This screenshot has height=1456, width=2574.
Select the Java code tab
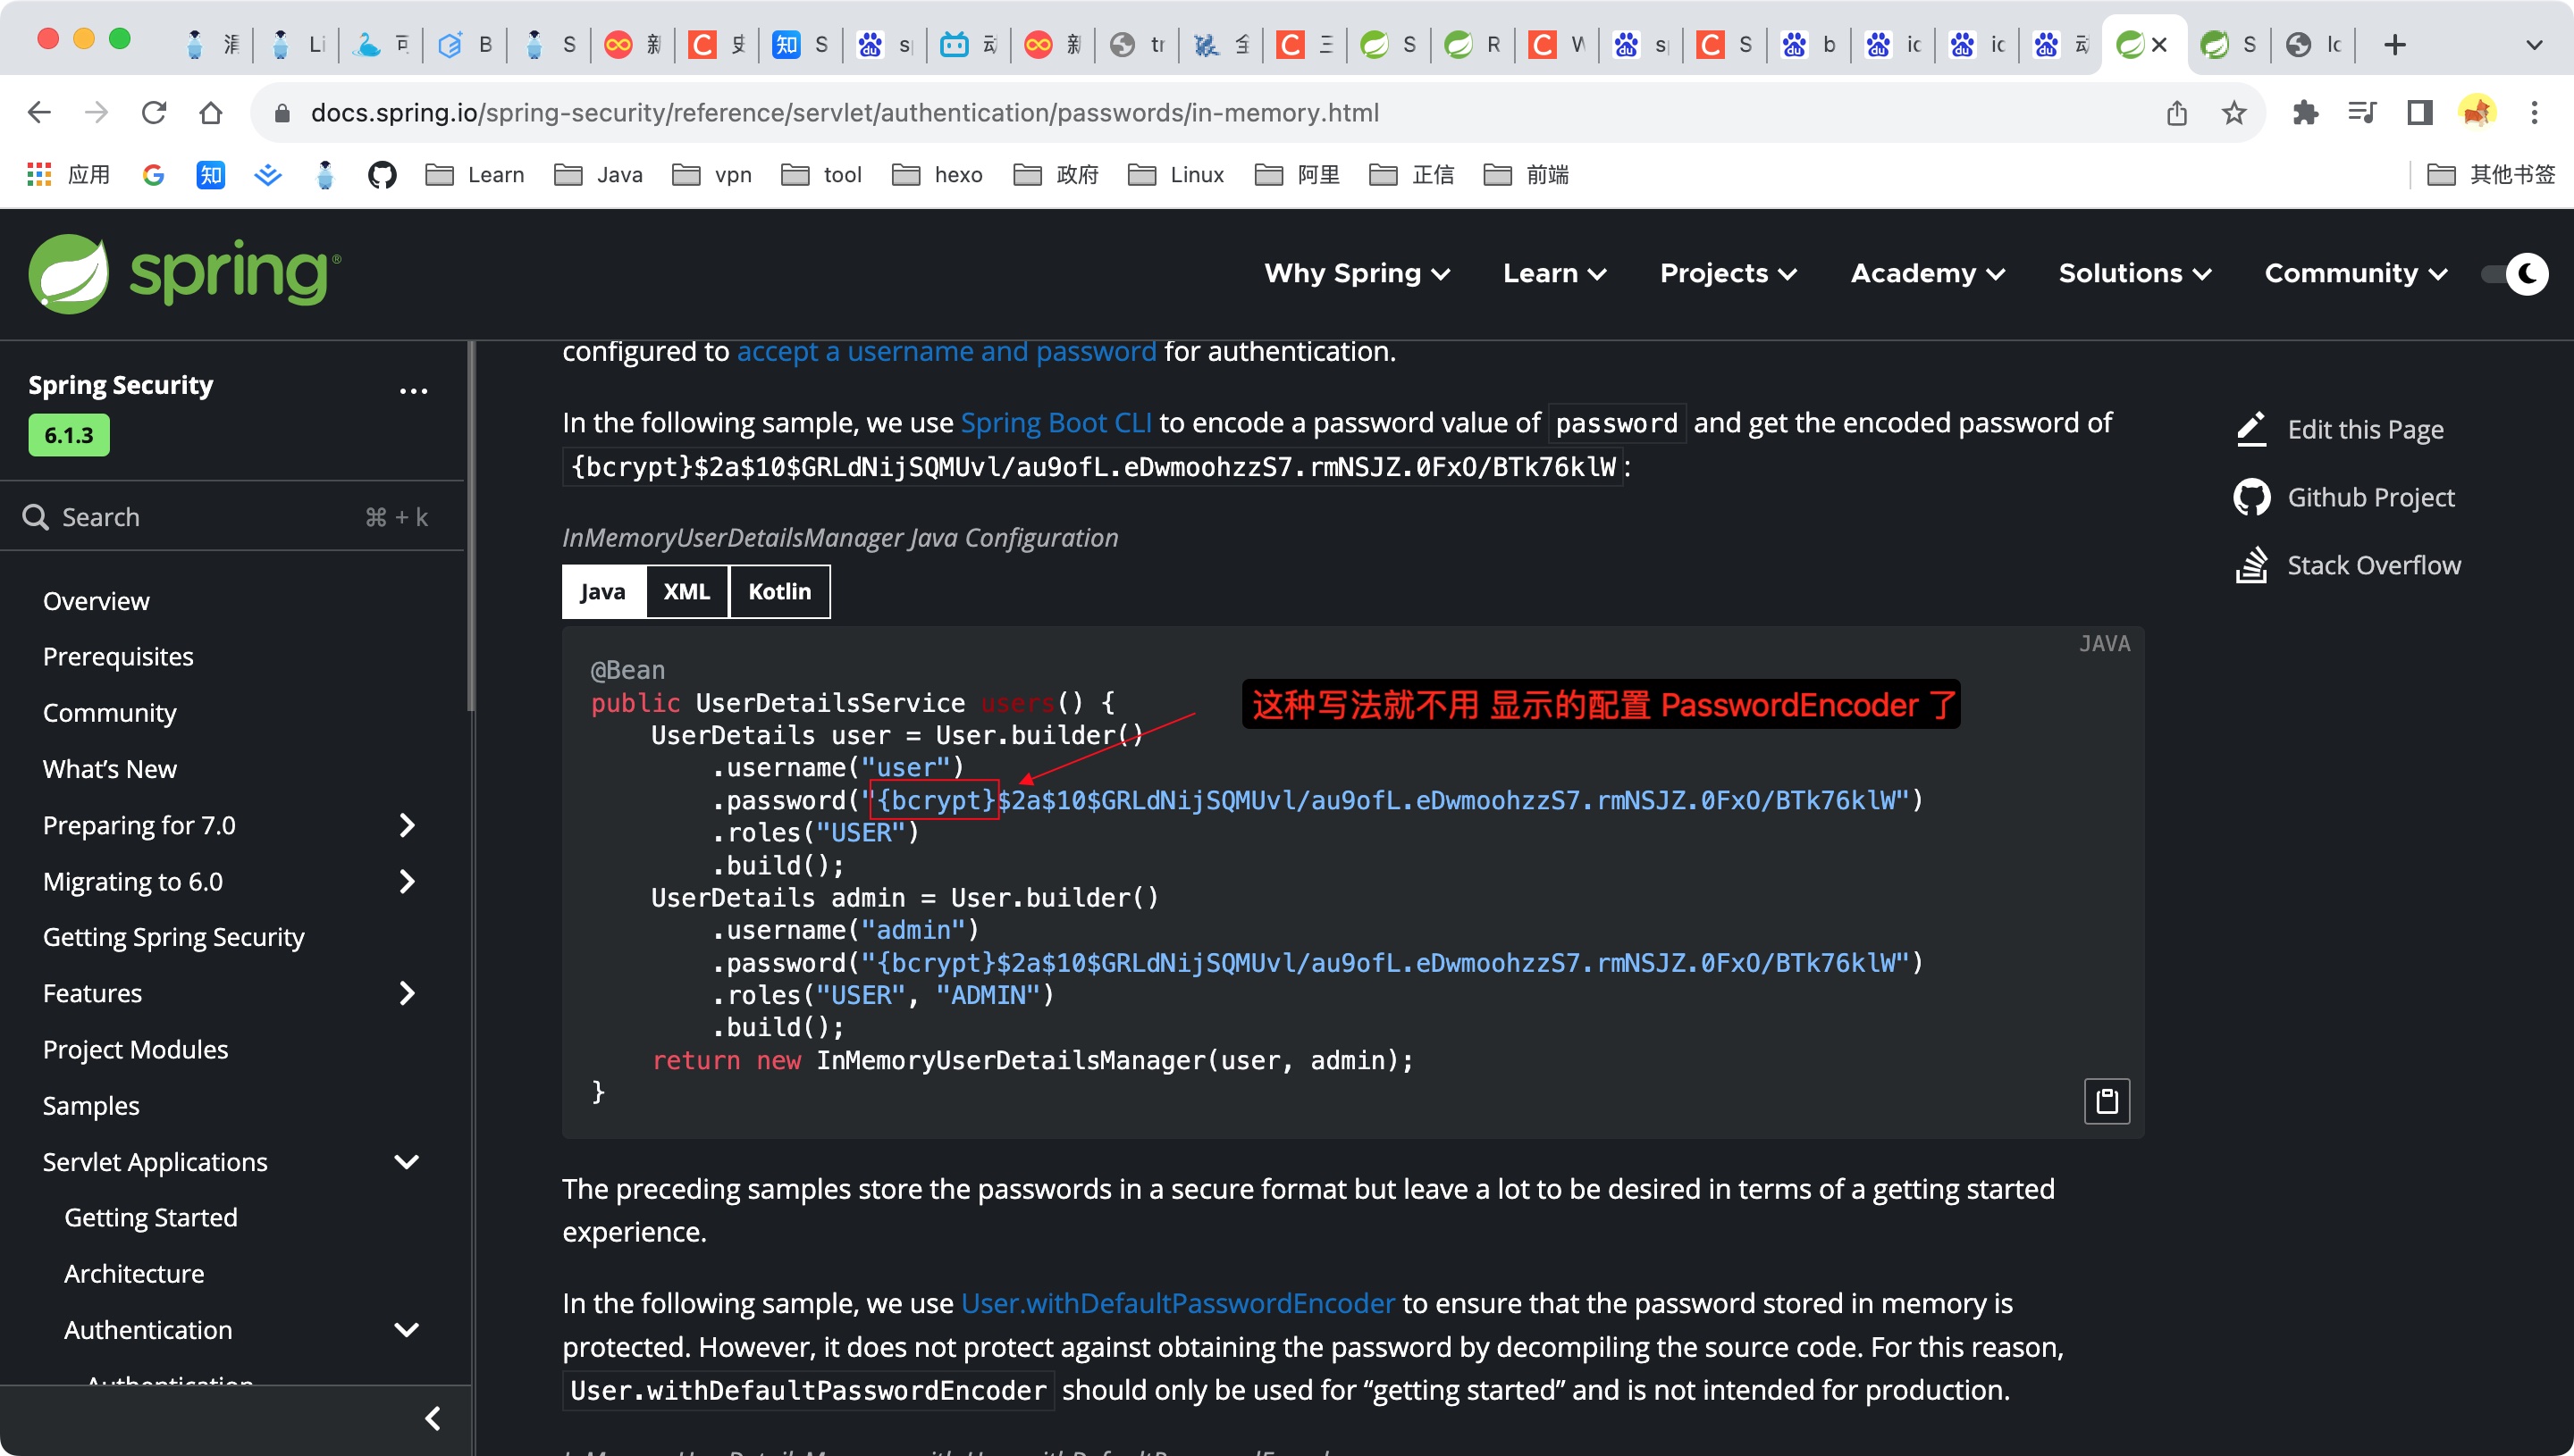point(603,591)
